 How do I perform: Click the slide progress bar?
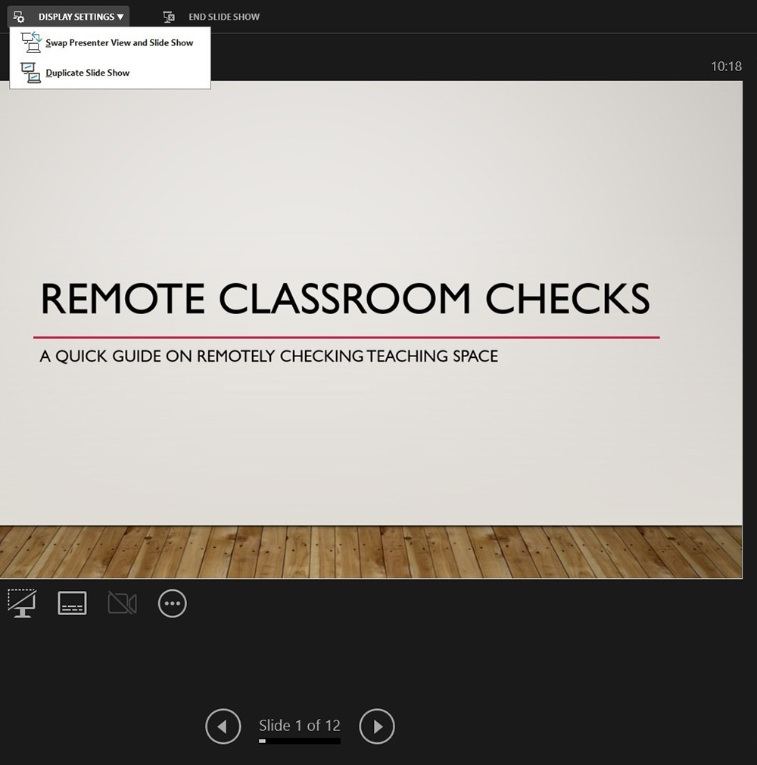(x=299, y=741)
